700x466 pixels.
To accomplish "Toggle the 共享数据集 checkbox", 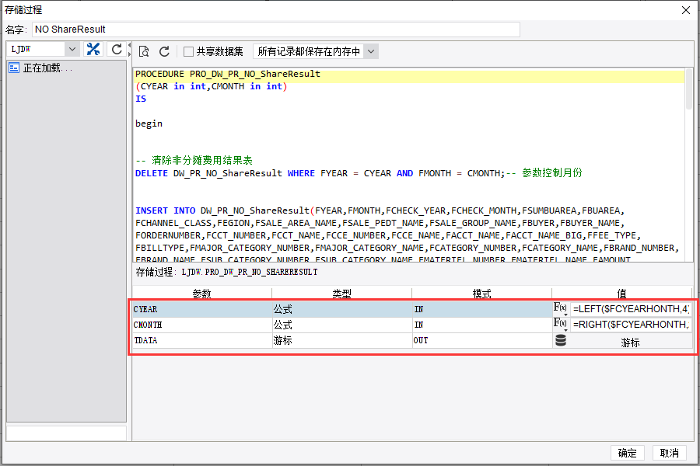I will click(188, 52).
